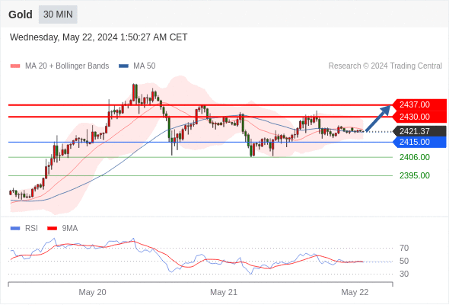This screenshot has width=449, height=305.
Task: Click the 2437.00 resistance price label
Action: (x=419, y=104)
